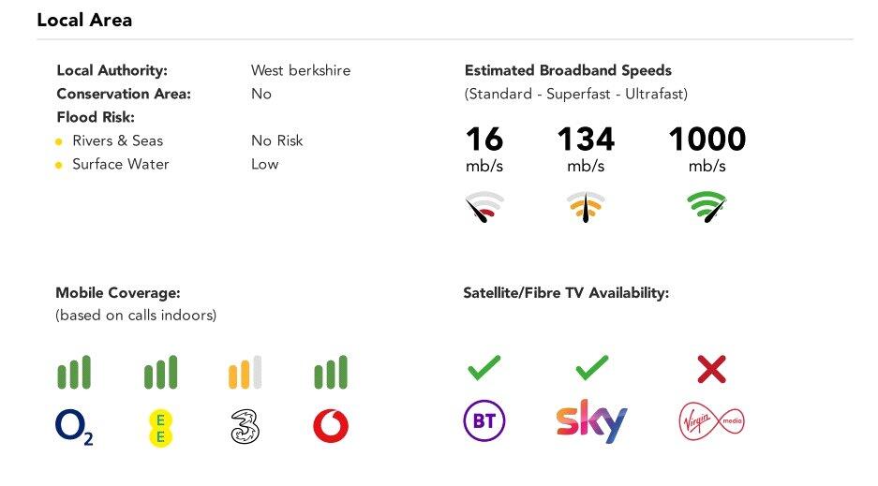Click the green checkmark above BT
Viewport: 878px width, 486px height.
(484, 368)
